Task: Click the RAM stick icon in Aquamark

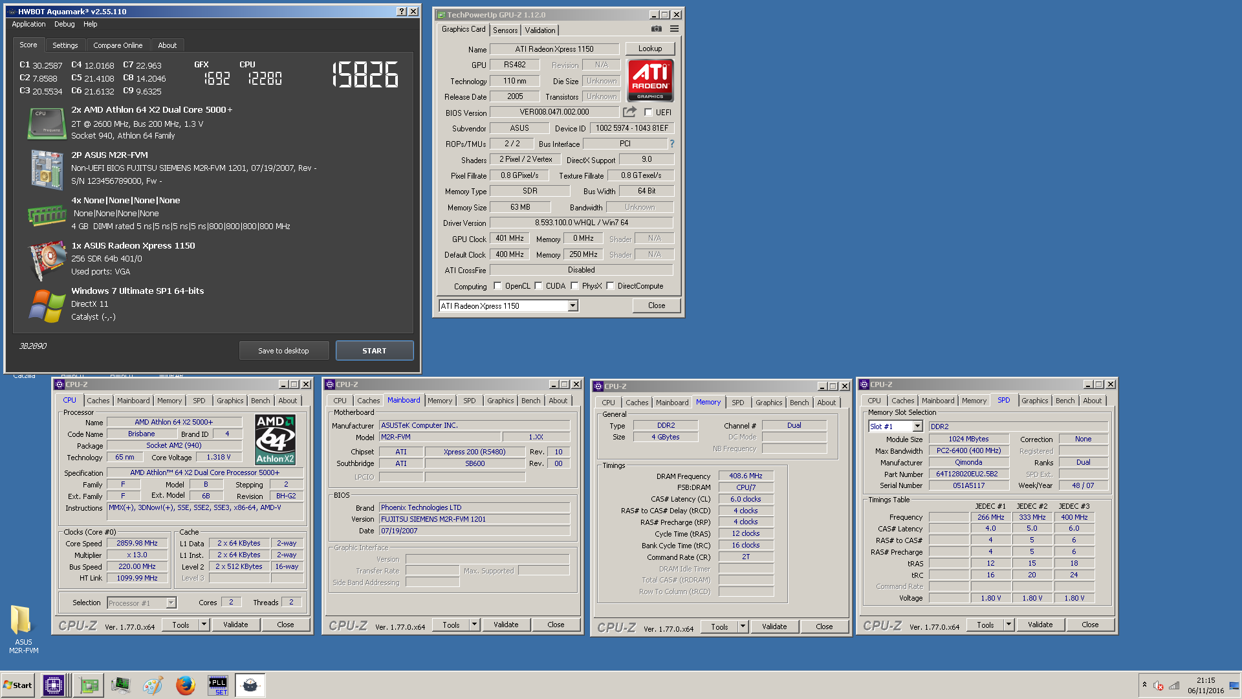Action: pyautogui.click(x=47, y=215)
